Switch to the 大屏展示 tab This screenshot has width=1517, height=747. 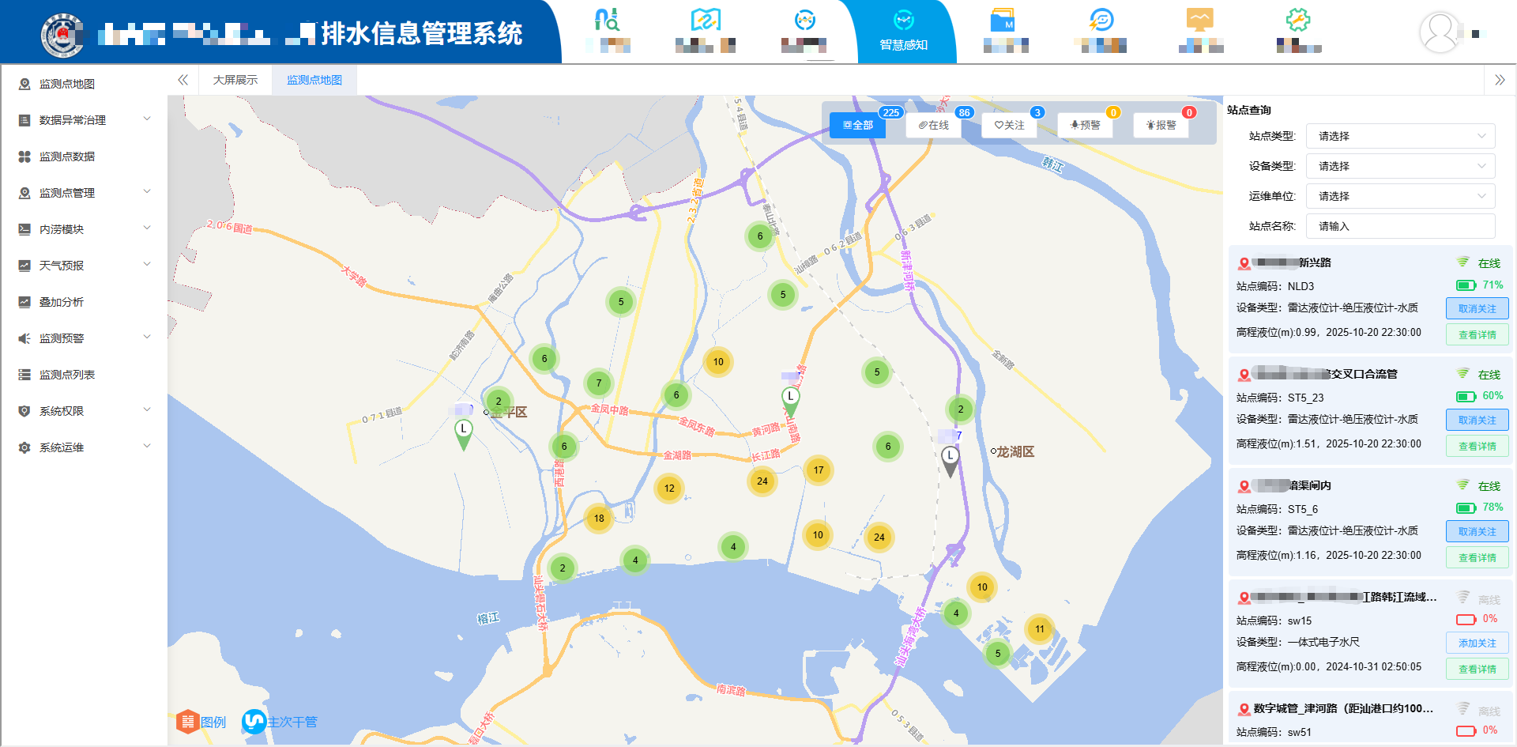tap(235, 80)
